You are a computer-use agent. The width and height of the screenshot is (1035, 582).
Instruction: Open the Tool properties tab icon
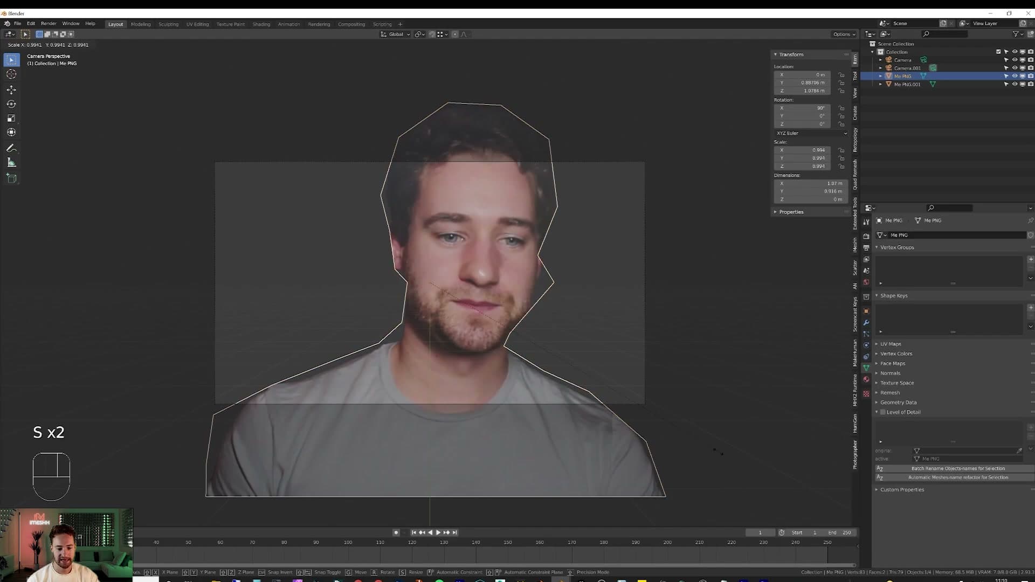pos(866,222)
